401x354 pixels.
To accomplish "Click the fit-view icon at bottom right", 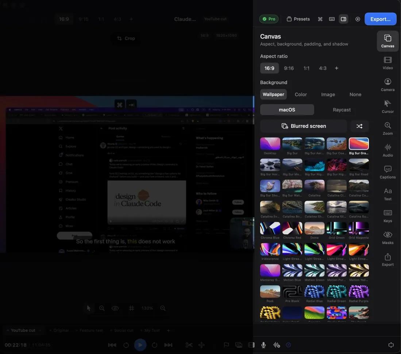I will pos(391,345).
